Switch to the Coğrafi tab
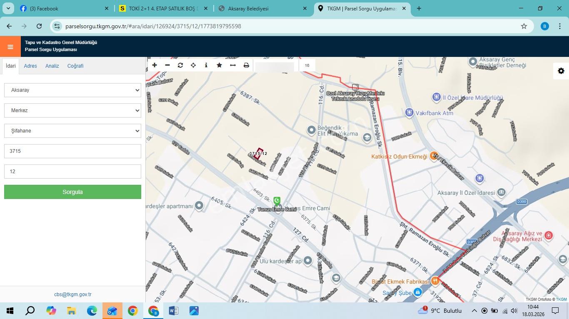 pos(75,66)
